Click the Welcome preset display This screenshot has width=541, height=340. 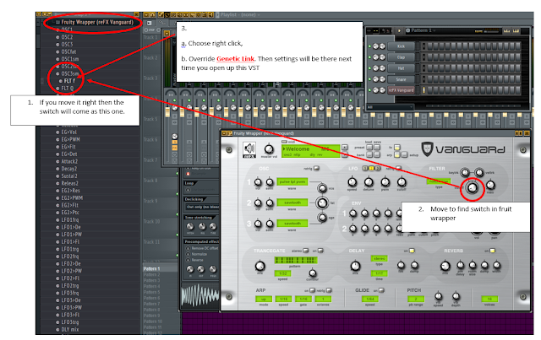[x=311, y=151]
